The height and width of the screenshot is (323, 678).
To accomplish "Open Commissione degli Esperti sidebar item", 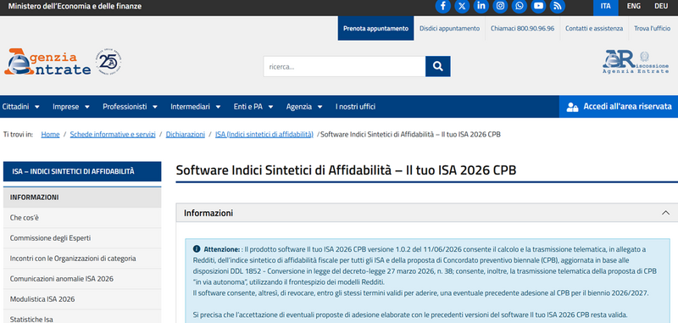I will click(82, 238).
